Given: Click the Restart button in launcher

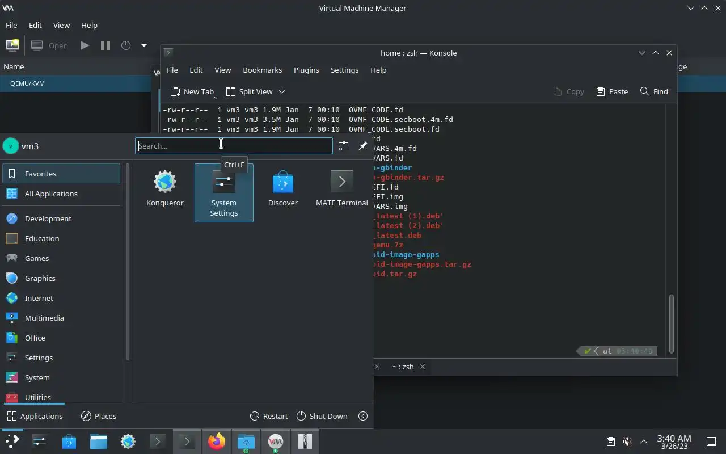Looking at the screenshot, I should tap(269, 416).
